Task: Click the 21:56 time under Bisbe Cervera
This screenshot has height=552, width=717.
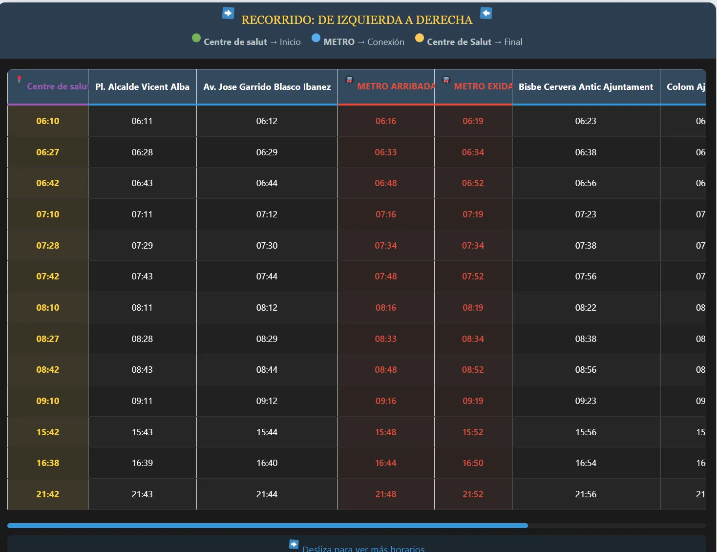Action: point(586,494)
